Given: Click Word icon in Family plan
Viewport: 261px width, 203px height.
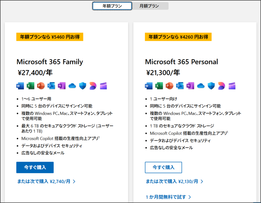Looking at the screenshot, I should (x=20, y=86).
